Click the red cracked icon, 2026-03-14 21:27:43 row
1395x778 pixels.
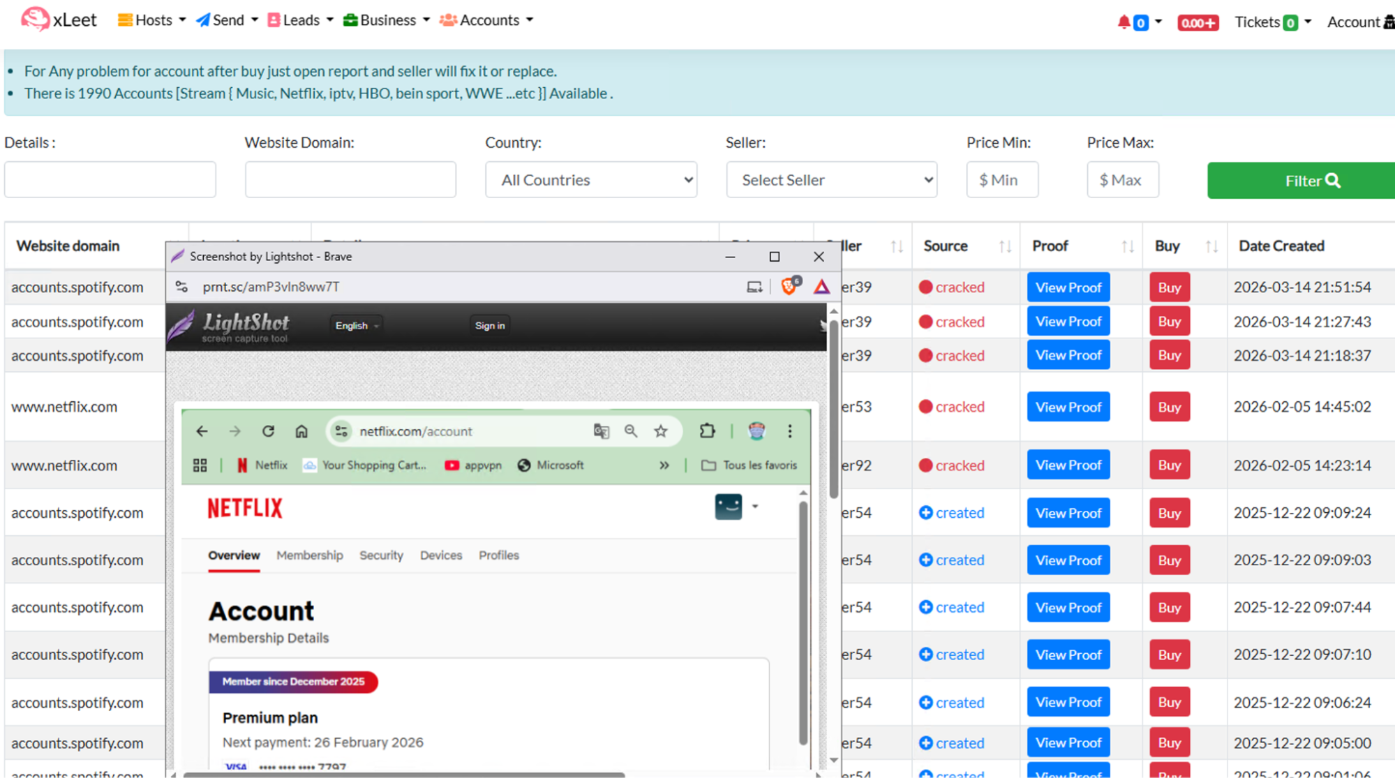[926, 322]
